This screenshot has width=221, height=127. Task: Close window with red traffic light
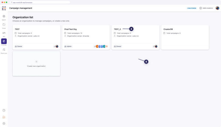[2, 2]
